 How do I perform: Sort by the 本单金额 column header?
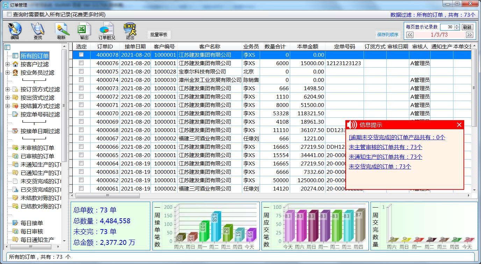308,47
